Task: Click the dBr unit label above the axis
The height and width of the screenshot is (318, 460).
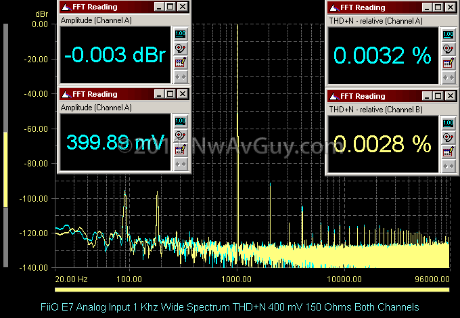Action: [41, 14]
